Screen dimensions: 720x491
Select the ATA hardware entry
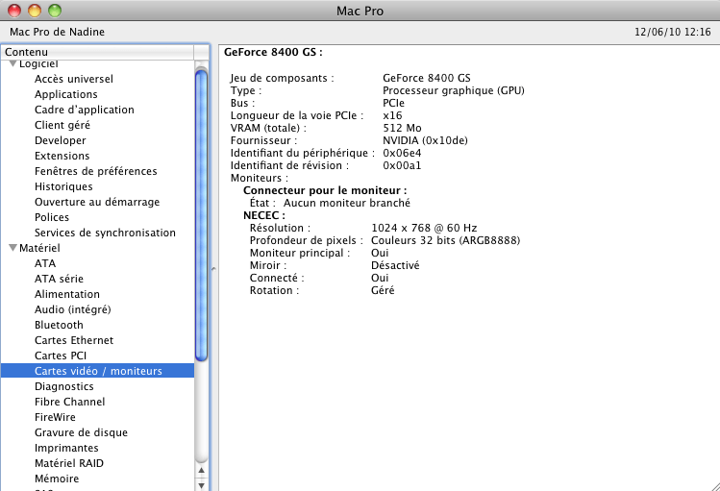tap(45, 263)
